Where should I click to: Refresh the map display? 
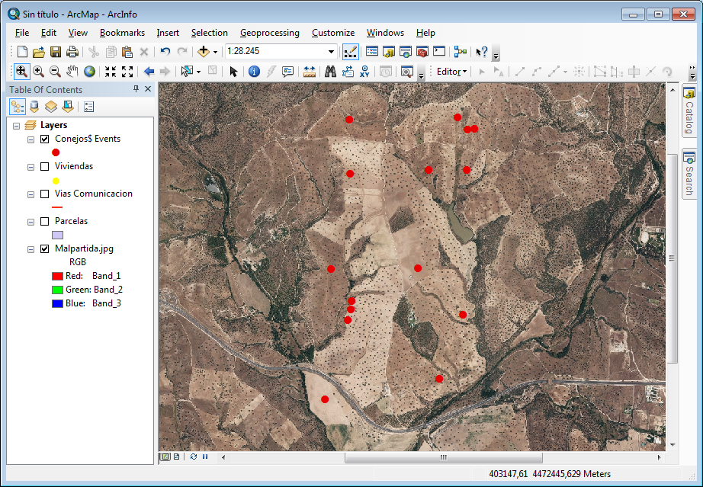coord(193,457)
